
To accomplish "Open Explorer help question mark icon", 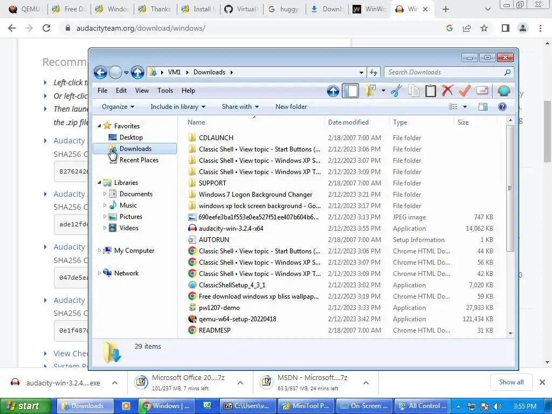I will point(502,107).
